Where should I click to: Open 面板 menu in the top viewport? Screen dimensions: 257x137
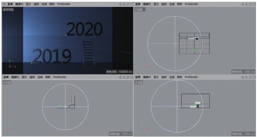click(179, 4)
